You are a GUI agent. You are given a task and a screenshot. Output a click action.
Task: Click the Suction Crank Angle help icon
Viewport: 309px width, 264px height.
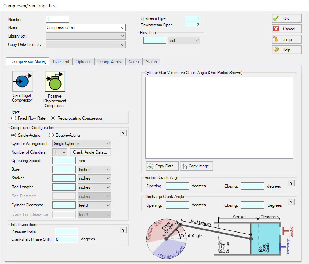tap(291, 183)
